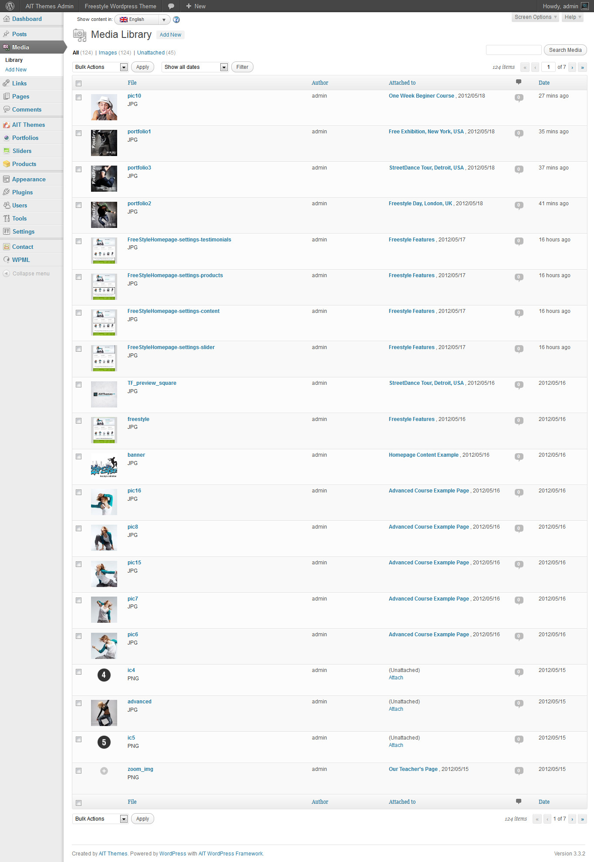Open the advanced thumbnail image
Viewport: 594px width, 862px height.
(104, 713)
